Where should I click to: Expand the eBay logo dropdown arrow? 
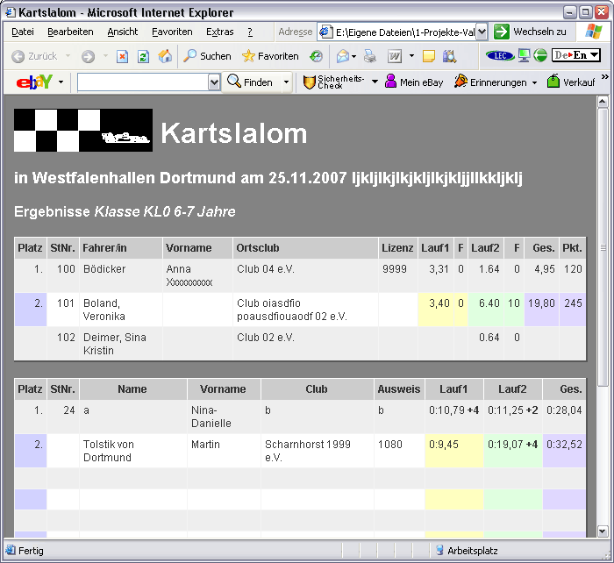[61, 82]
